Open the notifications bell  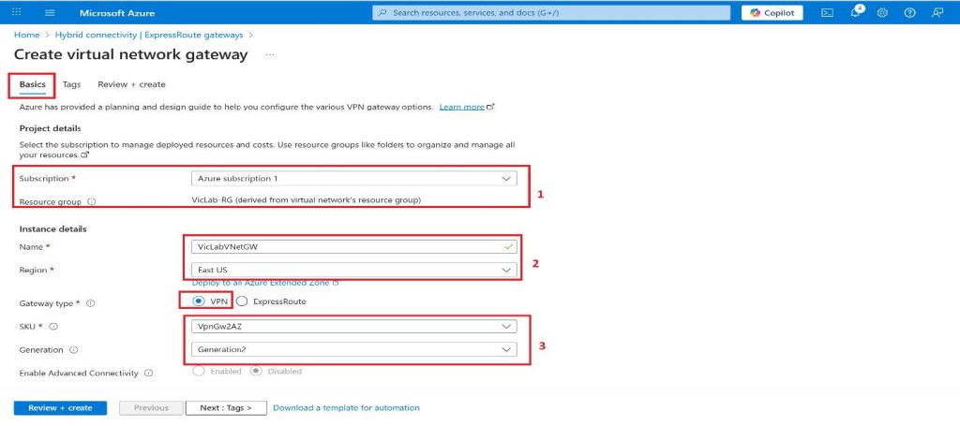[x=855, y=13]
